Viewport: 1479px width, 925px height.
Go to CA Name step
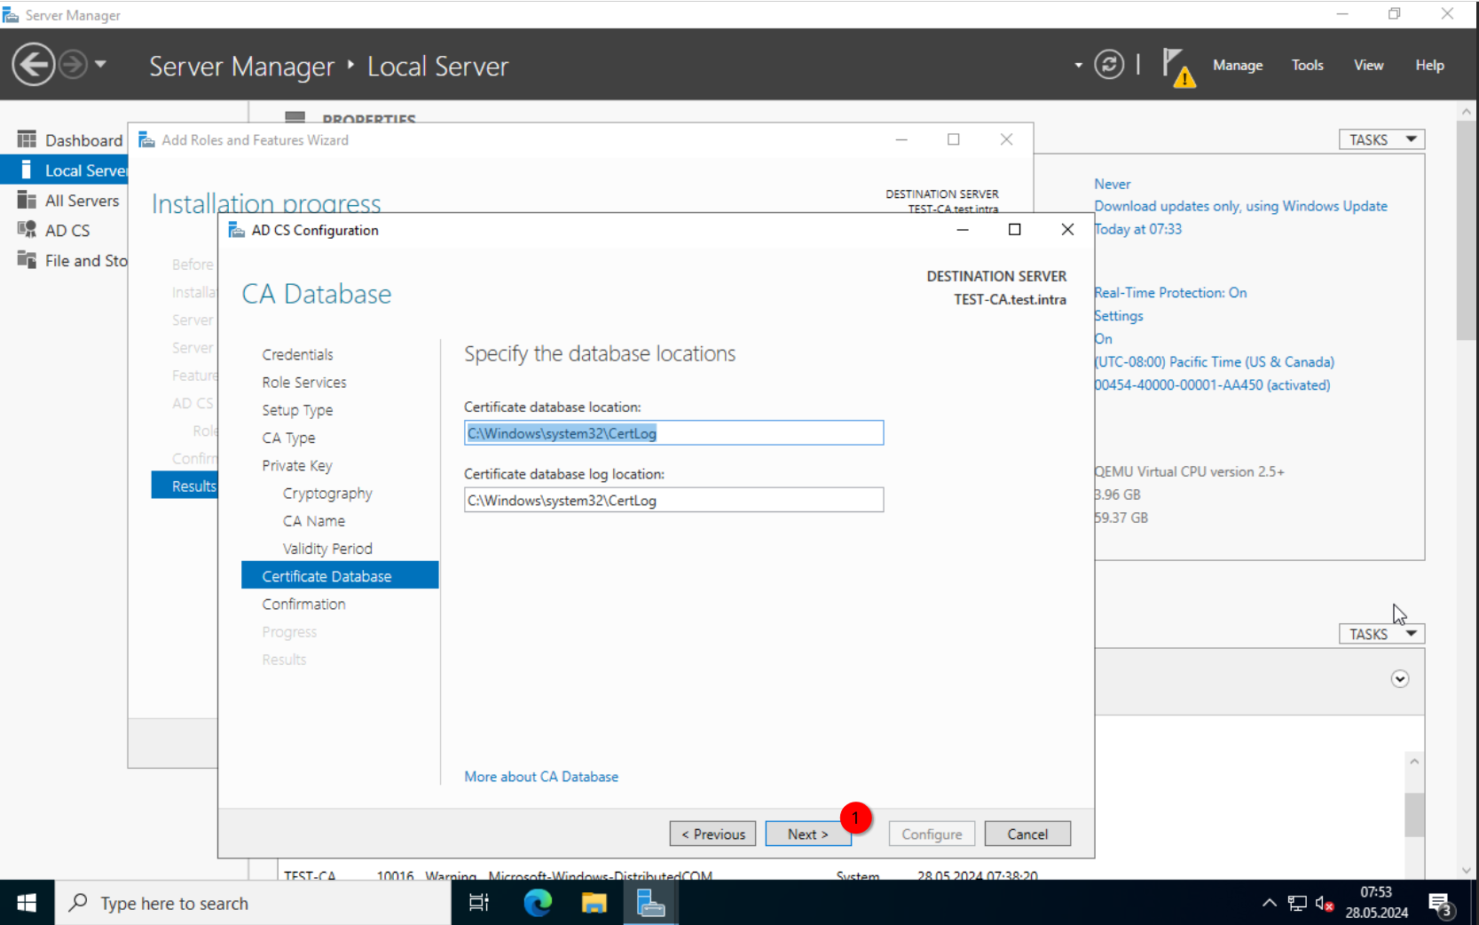tap(314, 521)
